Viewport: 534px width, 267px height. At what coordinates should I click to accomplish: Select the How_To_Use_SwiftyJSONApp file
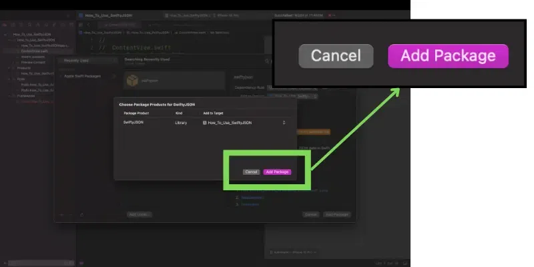coord(45,45)
